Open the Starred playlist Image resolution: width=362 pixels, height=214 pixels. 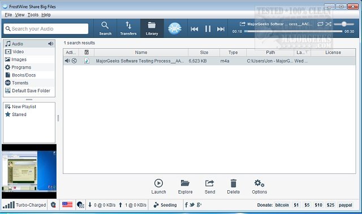click(x=16, y=114)
